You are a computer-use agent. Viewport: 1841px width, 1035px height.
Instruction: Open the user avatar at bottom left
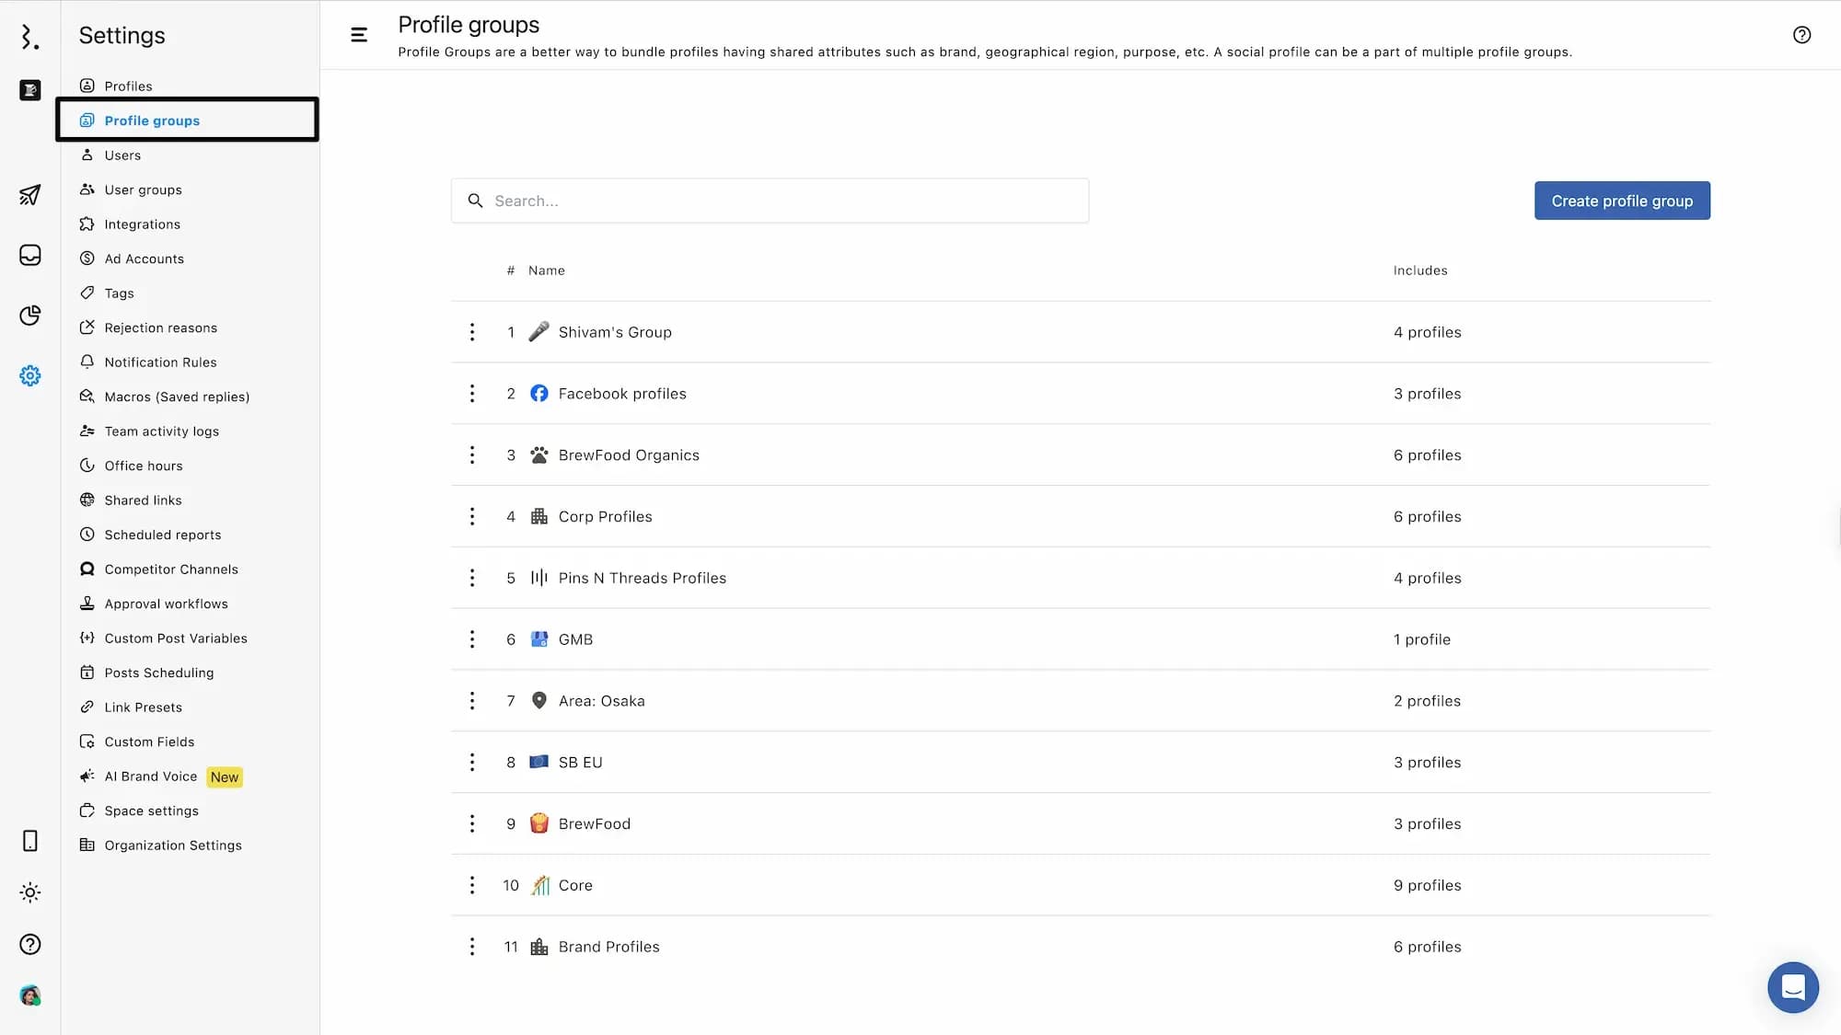tap(29, 995)
